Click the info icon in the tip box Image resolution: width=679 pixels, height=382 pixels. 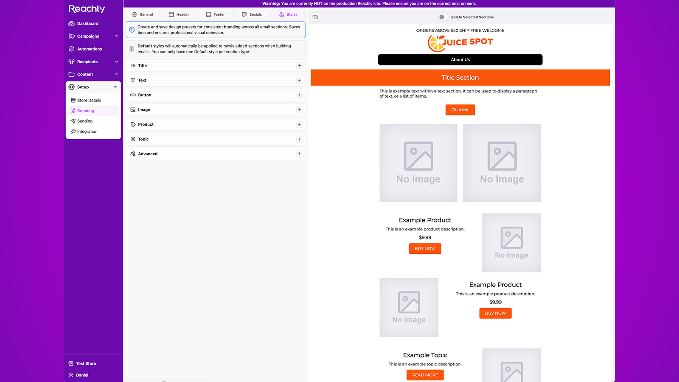[x=132, y=30]
